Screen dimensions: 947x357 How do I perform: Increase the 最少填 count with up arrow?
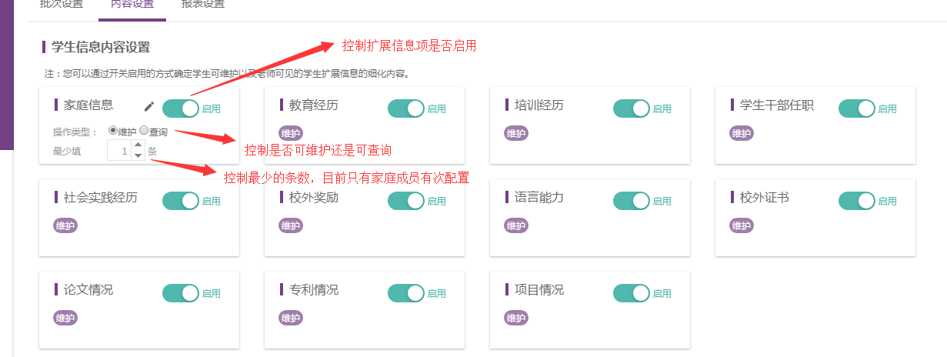click(138, 145)
